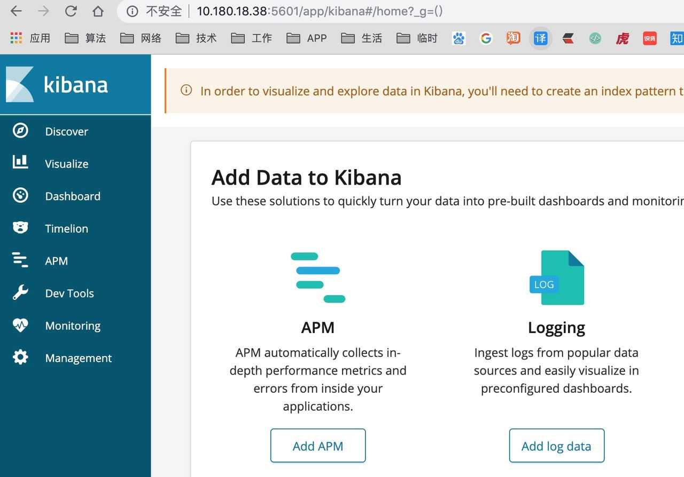
Task: Expand the 网络 bookmark folder
Action: click(x=141, y=38)
